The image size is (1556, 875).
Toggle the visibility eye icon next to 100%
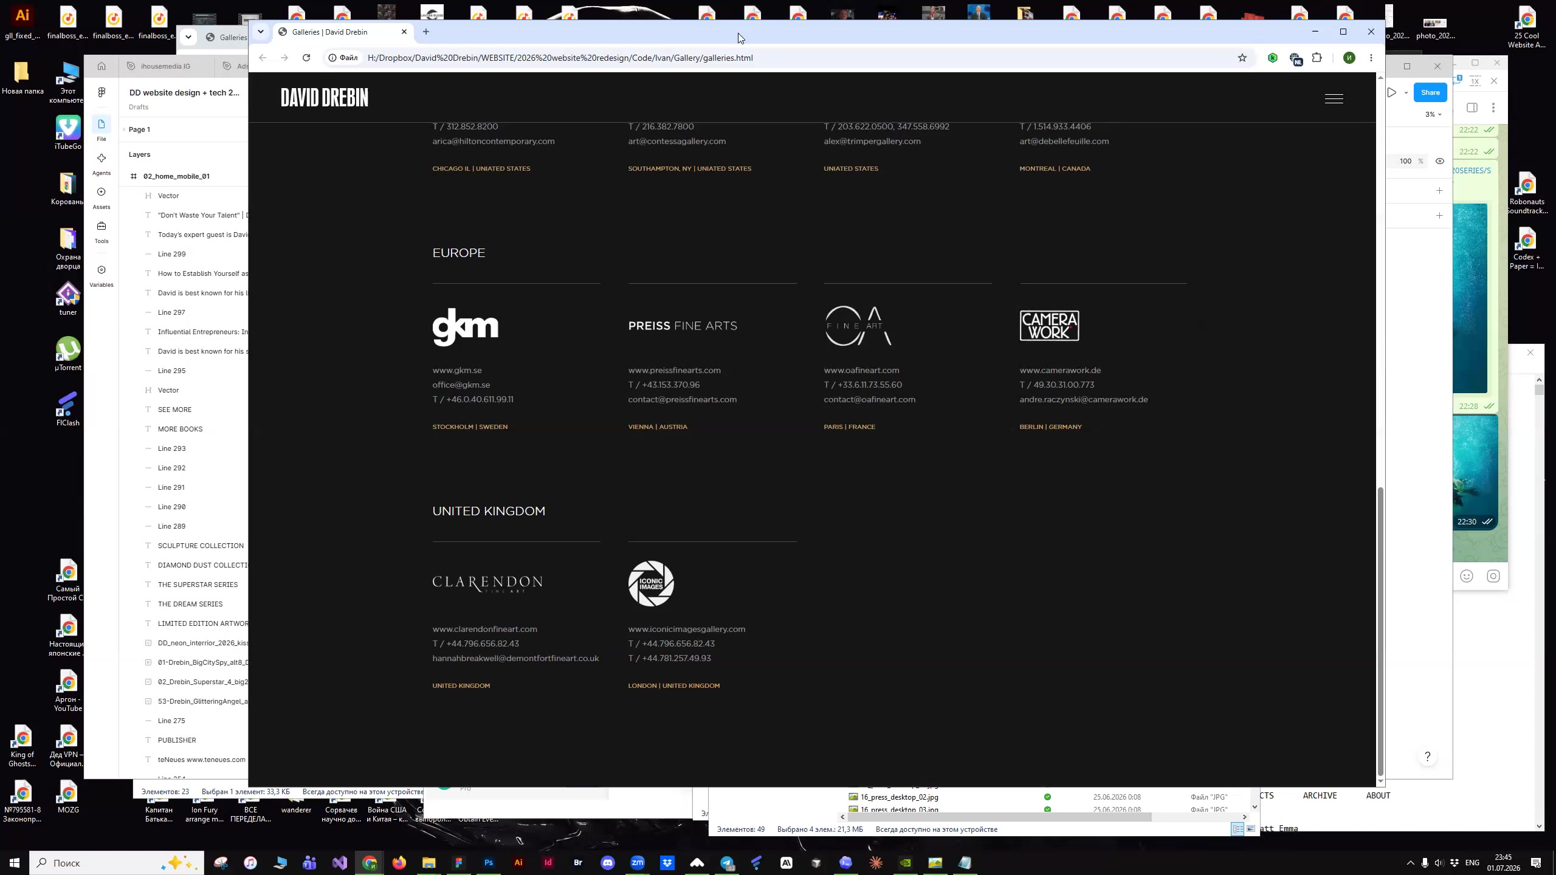(x=1439, y=161)
